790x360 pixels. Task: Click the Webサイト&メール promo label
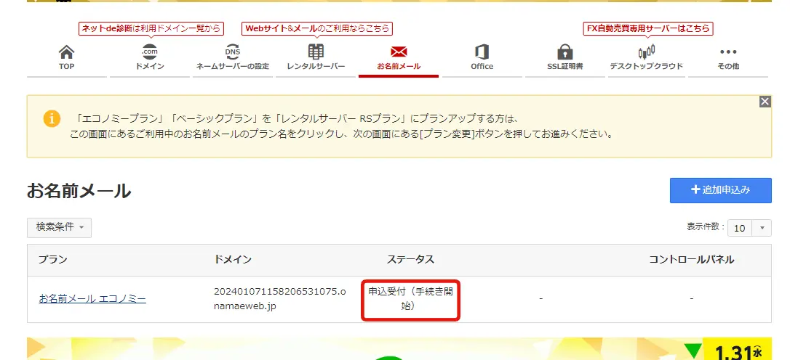(x=317, y=29)
